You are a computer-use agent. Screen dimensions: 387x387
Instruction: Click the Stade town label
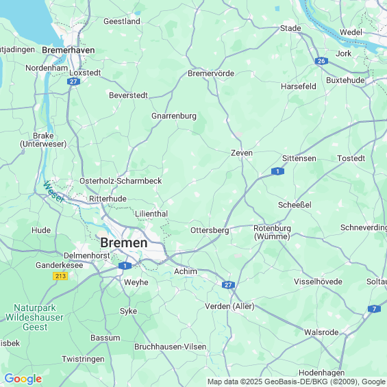click(290, 28)
